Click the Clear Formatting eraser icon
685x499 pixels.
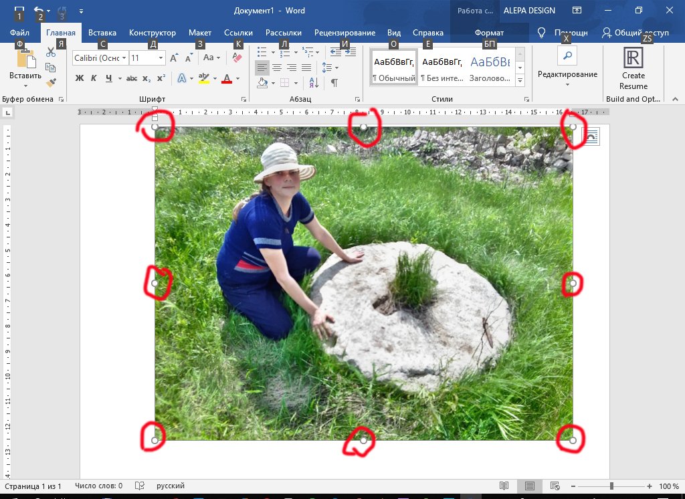pyautogui.click(x=235, y=58)
